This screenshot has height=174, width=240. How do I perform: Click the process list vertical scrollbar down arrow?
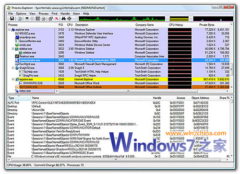[231, 87]
